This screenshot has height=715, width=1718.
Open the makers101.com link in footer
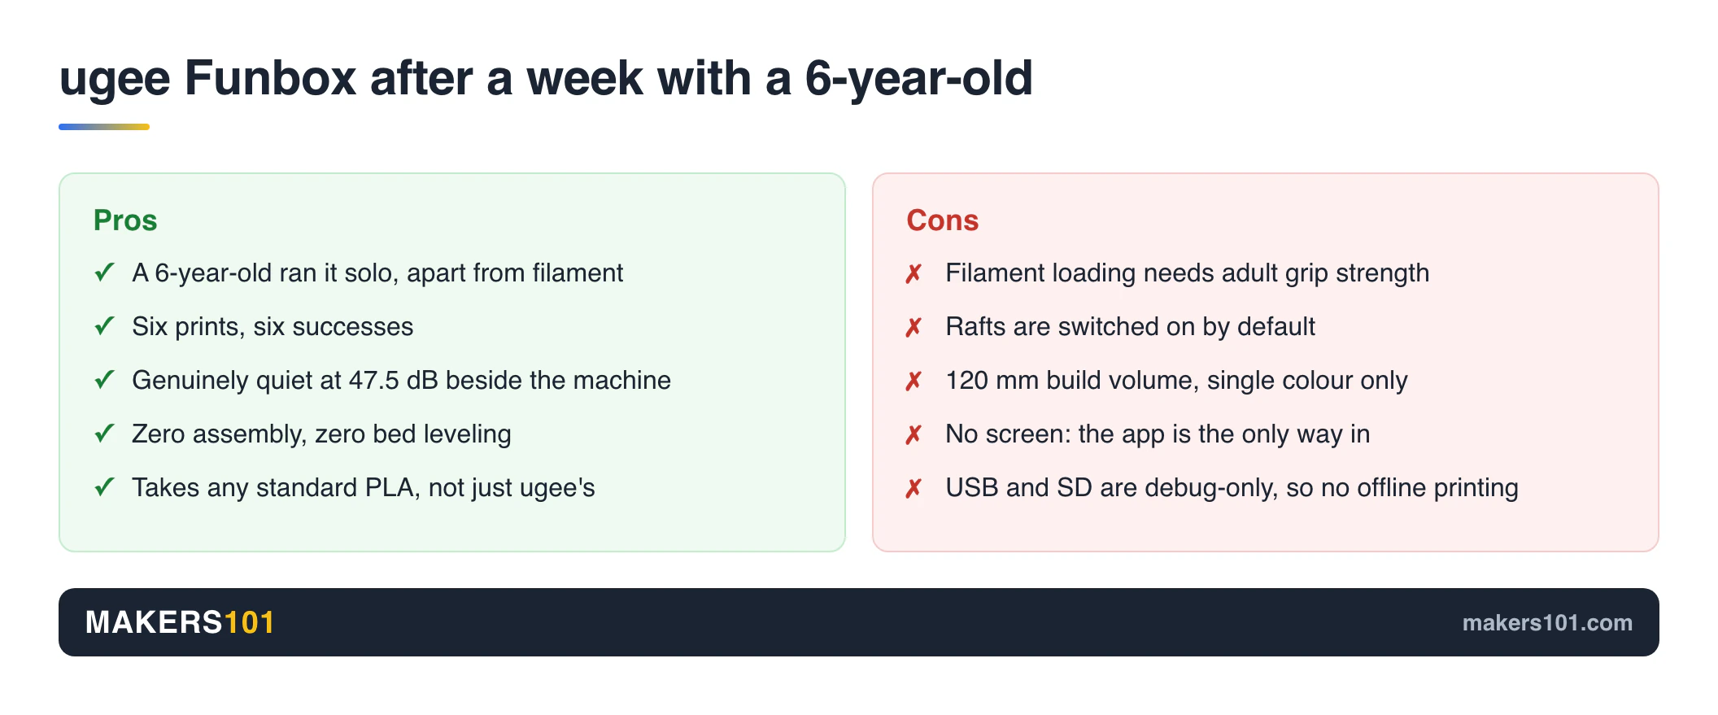pyautogui.click(x=1547, y=622)
